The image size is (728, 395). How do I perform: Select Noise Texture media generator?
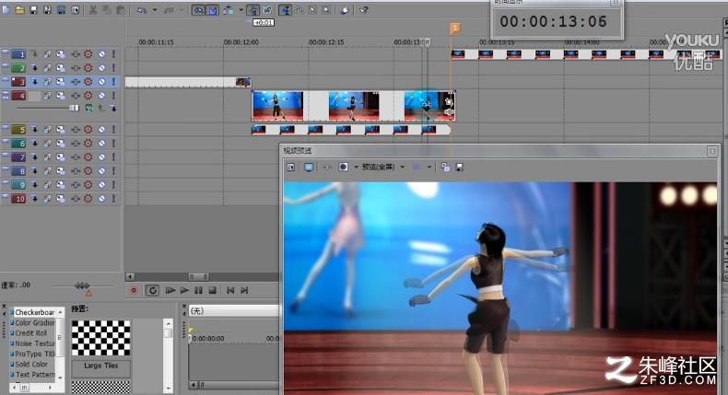tap(34, 343)
